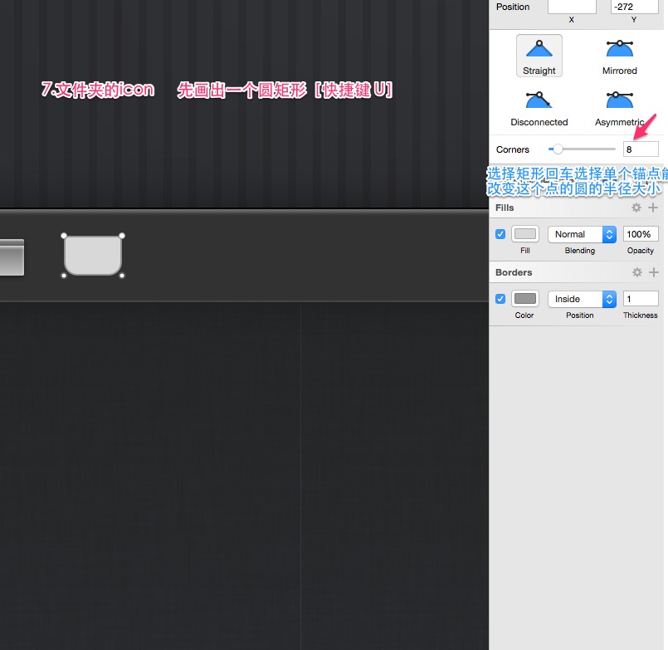
Task: Click the border Color swatch
Action: 524,299
